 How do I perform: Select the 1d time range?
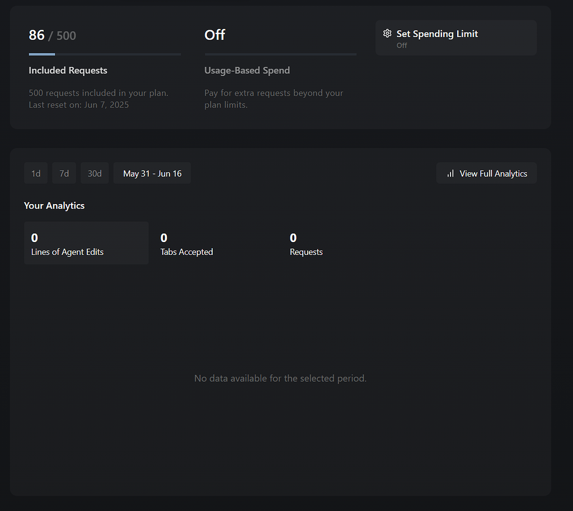click(36, 173)
